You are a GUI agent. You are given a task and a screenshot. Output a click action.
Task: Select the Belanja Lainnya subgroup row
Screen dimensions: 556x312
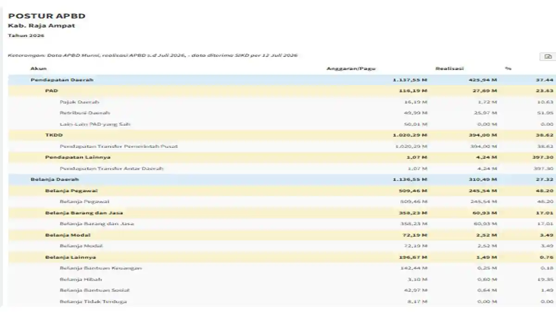coord(282,257)
